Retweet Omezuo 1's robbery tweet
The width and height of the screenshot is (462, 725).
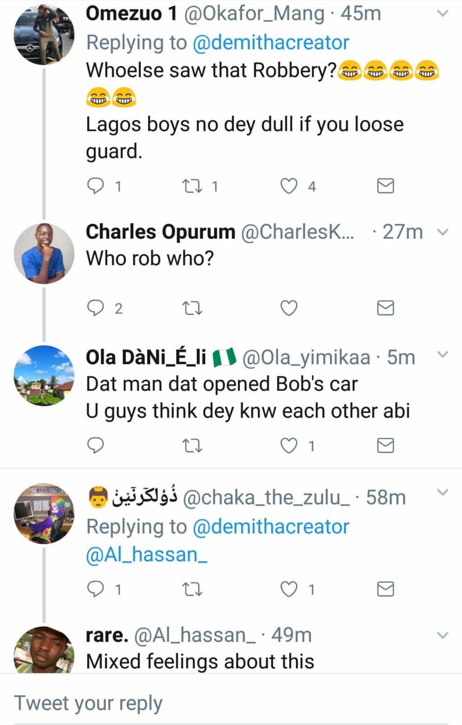point(192,186)
